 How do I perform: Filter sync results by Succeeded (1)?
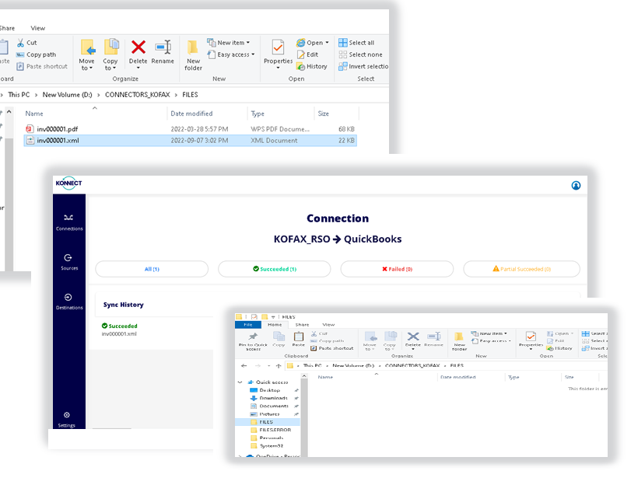[274, 269]
